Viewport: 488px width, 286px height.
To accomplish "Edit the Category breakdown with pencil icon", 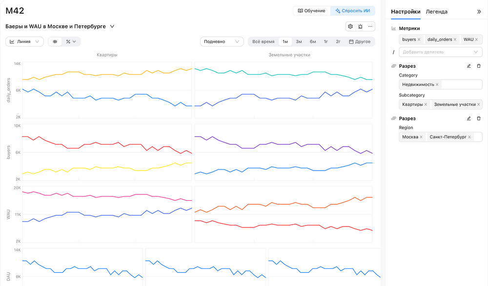I will pos(468,66).
